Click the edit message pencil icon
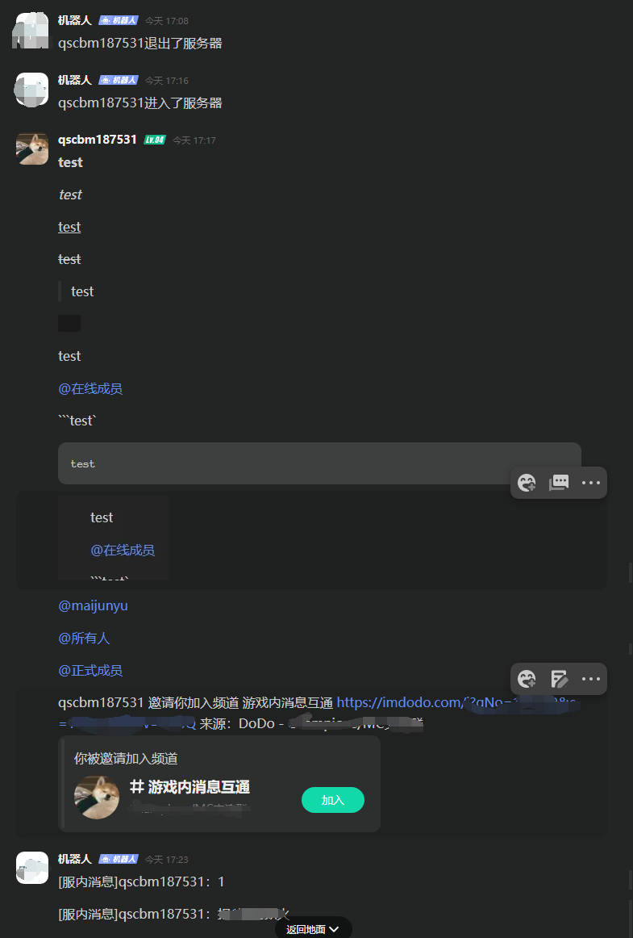The height and width of the screenshot is (938, 633). [559, 679]
